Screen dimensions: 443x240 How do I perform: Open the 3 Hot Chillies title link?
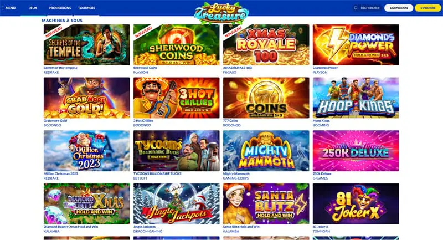point(143,121)
